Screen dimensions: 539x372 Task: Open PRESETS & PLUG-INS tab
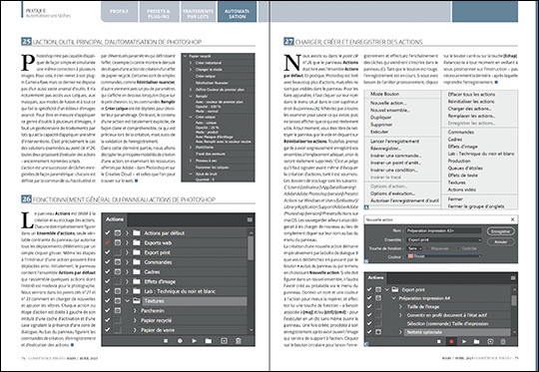pos(159,11)
